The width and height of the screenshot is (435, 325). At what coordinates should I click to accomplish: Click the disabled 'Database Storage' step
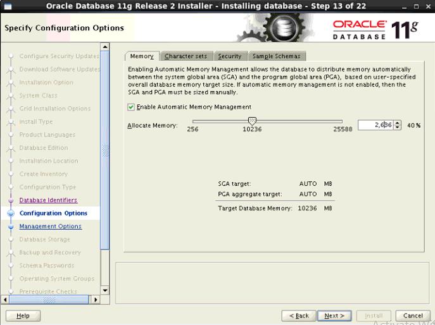coord(45,240)
